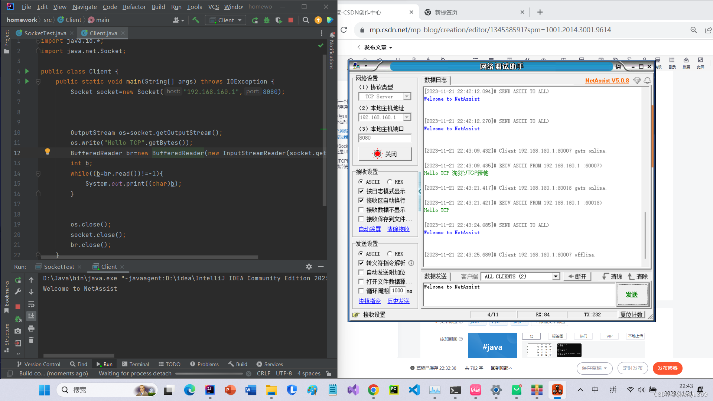This screenshot has height=401, width=713.
Task: Click the trash clear-output icon in Run panel
Action: [31, 340]
